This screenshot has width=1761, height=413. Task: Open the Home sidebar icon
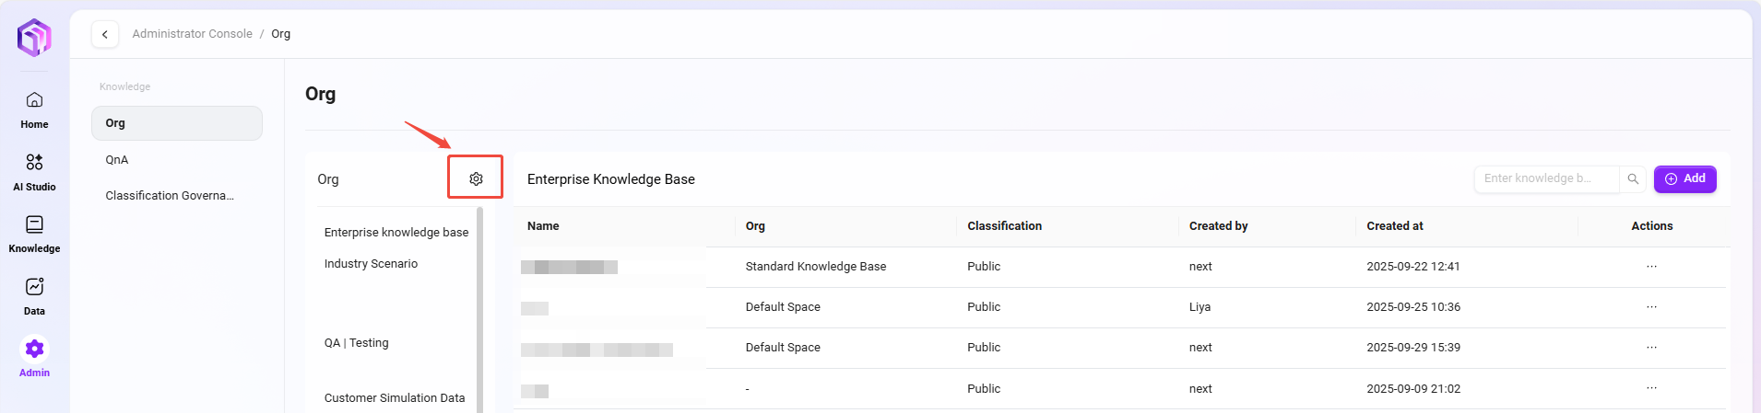[34, 100]
